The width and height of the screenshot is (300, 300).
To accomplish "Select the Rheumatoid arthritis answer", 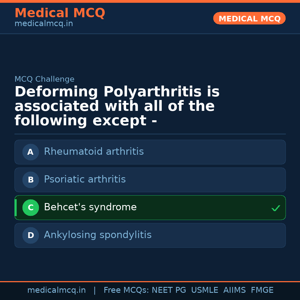I will point(94,152).
